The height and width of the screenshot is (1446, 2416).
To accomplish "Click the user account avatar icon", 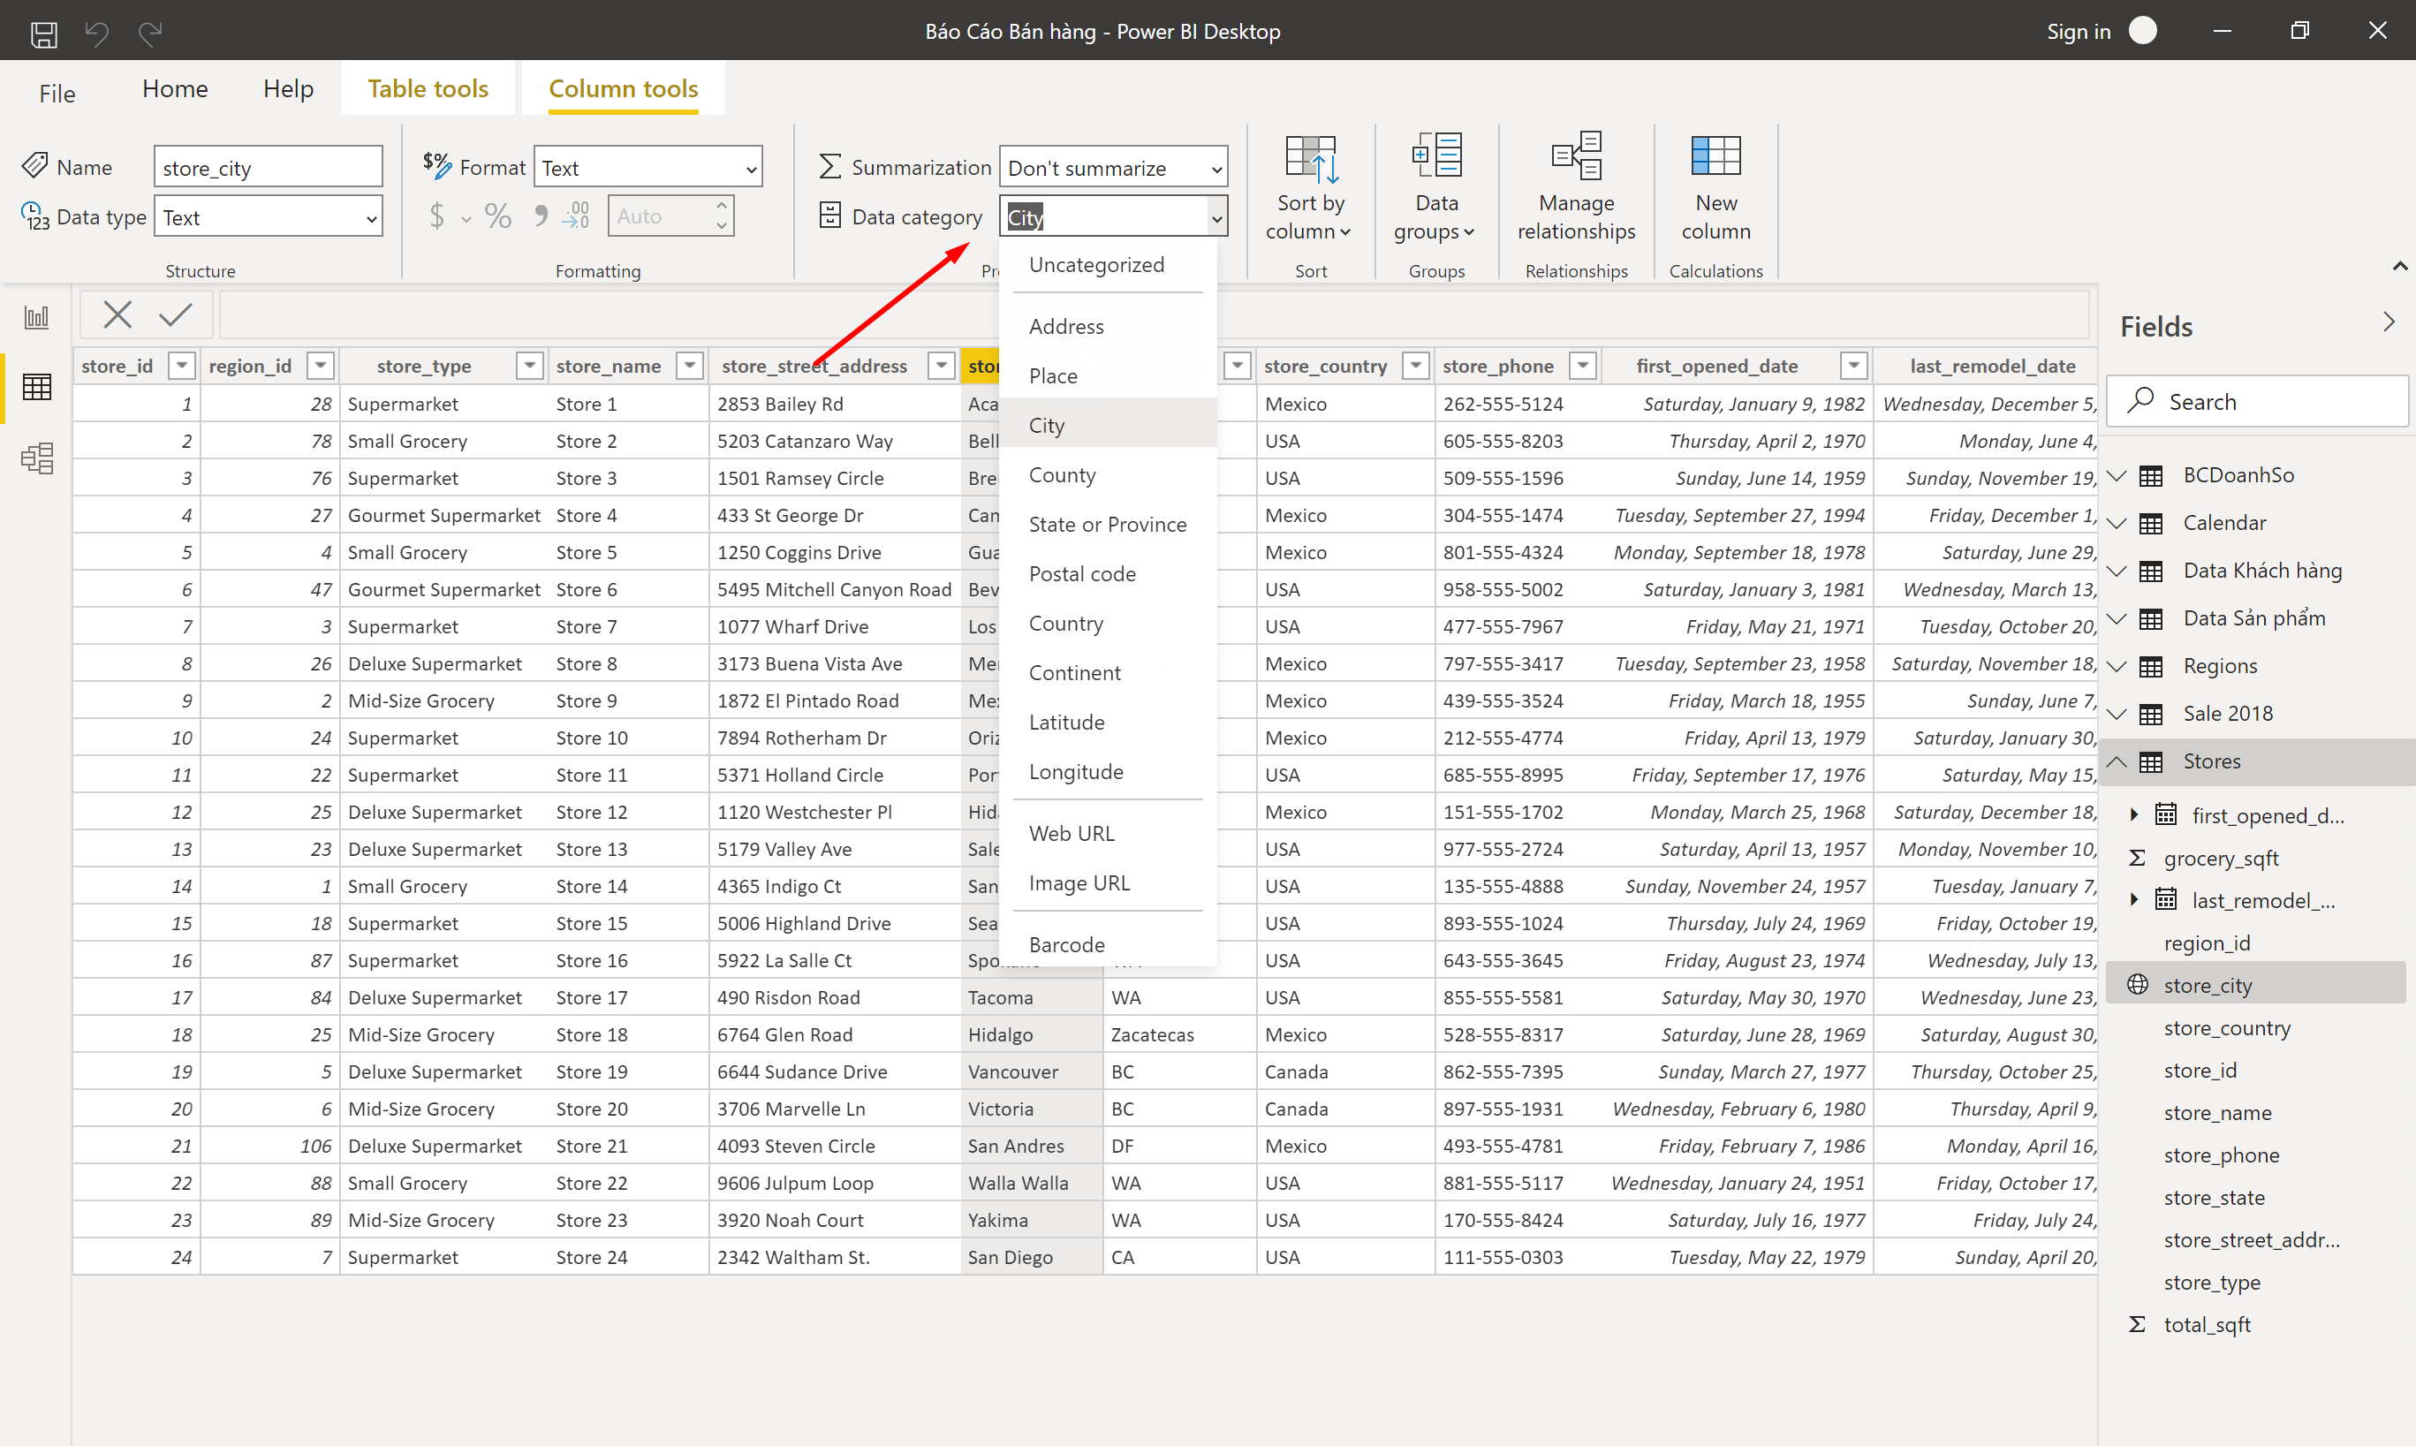I will (2142, 31).
